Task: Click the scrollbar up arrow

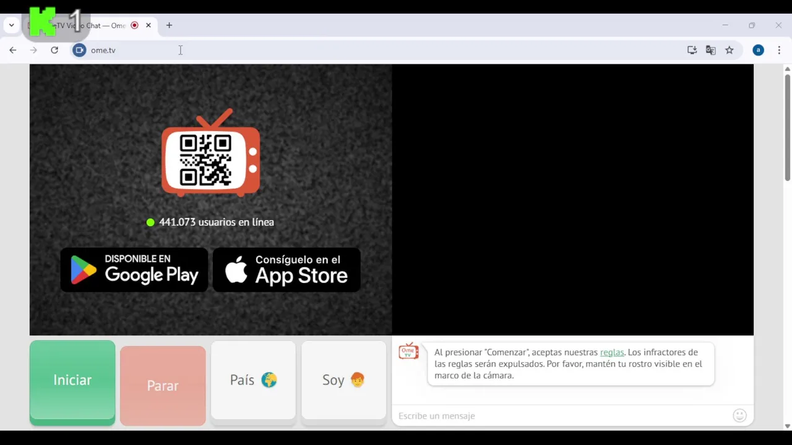Action: (788, 69)
